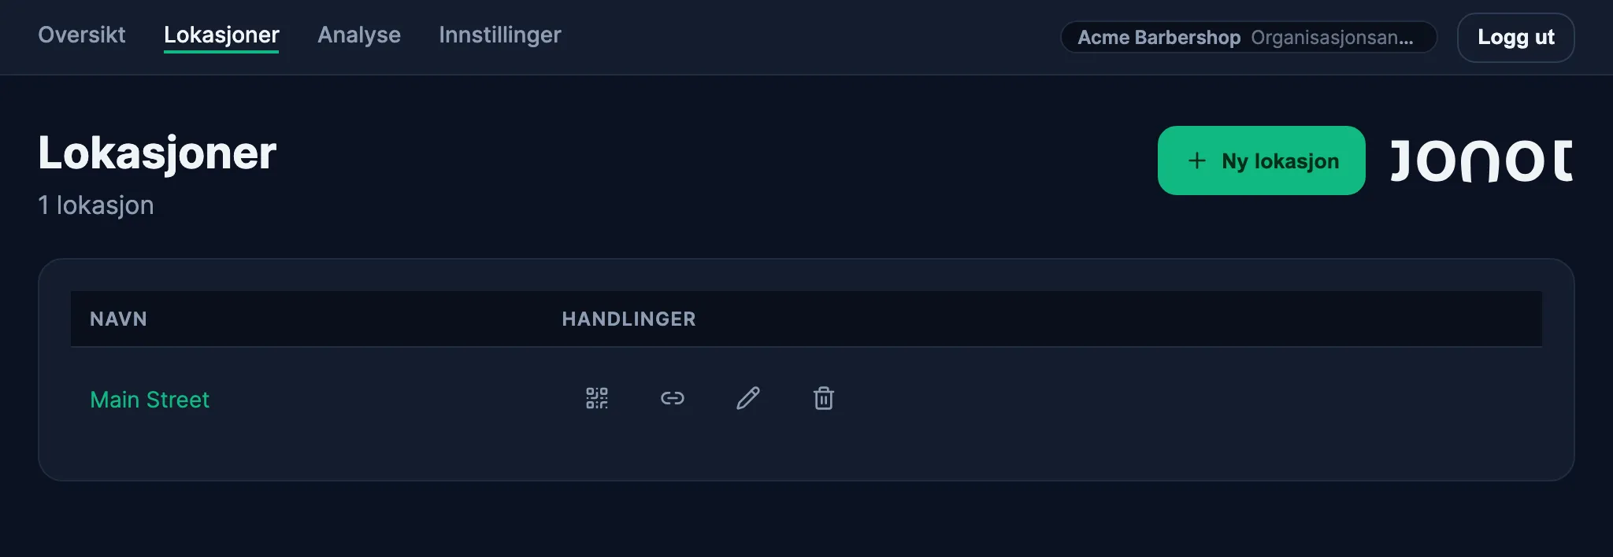Viewport: 1613px width, 557px height.
Task: Click the jonot logo
Action: click(1481, 160)
